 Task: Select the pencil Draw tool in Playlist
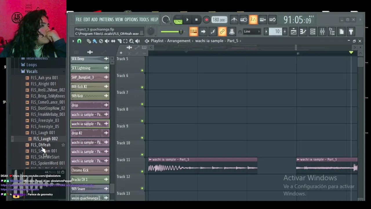click(x=89, y=41)
